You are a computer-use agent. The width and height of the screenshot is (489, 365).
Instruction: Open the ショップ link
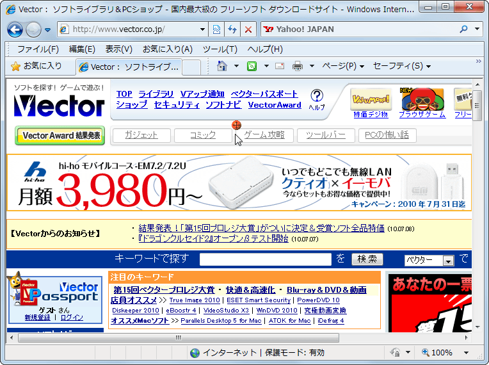132,105
